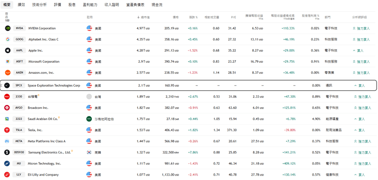The width and height of the screenshot is (378, 180).
Task: Open the SPCX ticker symbol
Action: [x=18, y=86]
